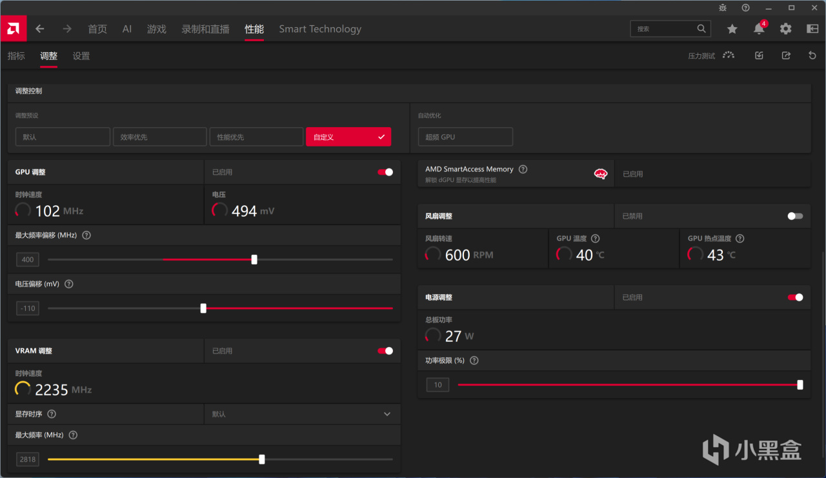Click help icon next to GPU 热点温度
The width and height of the screenshot is (826, 478).
click(x=740, y=239)
